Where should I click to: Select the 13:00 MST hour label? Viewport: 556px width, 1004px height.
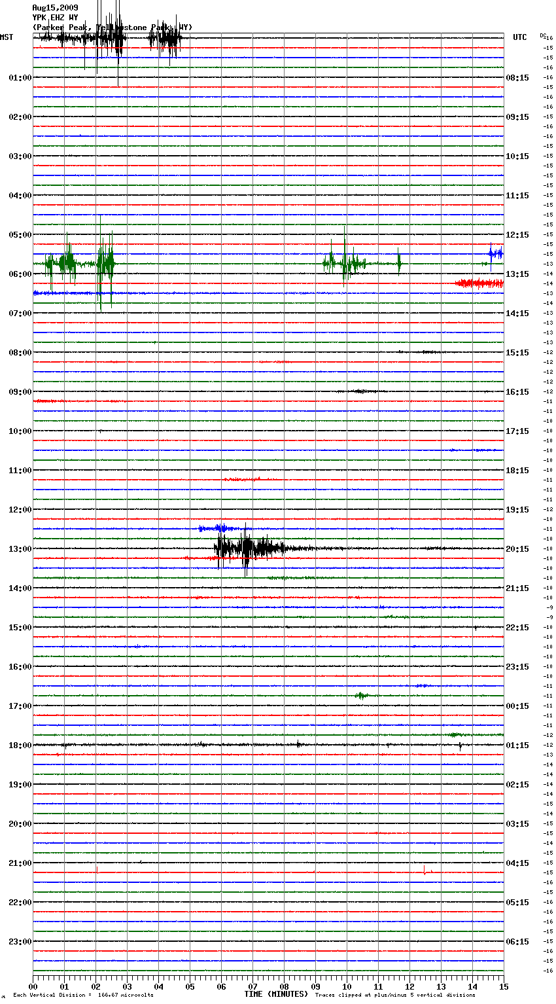20,549
